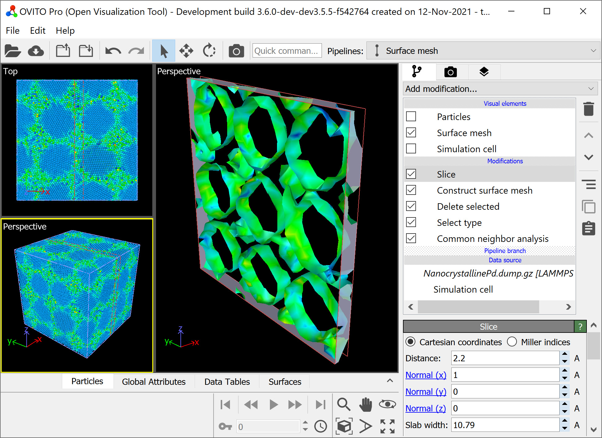Screen dimensions: 602x438
Task: Open the overlays layers tab icon
Action: coord(484,72)
